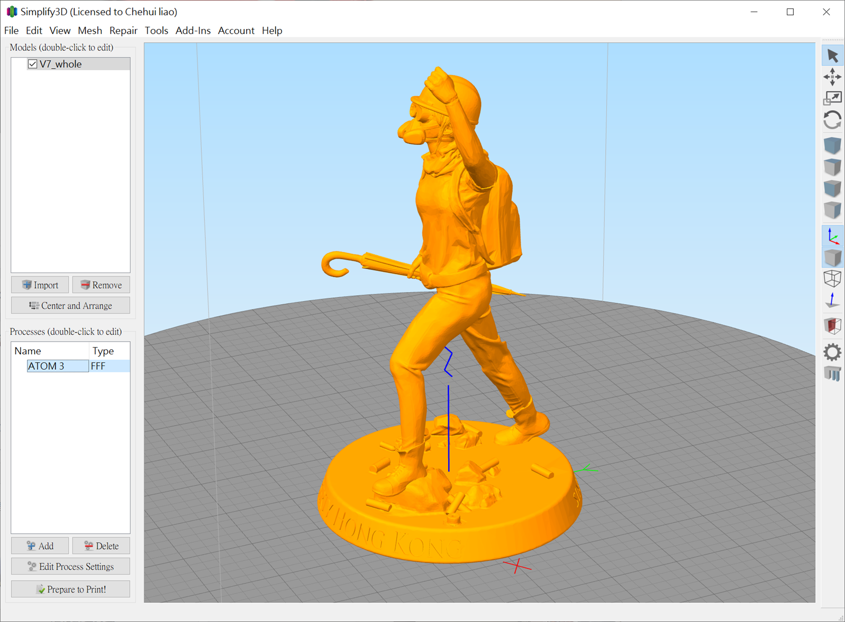Viewport: 845px width, 622px height.
Task: Choose the scale model tool
Action: tap(832, 98)
